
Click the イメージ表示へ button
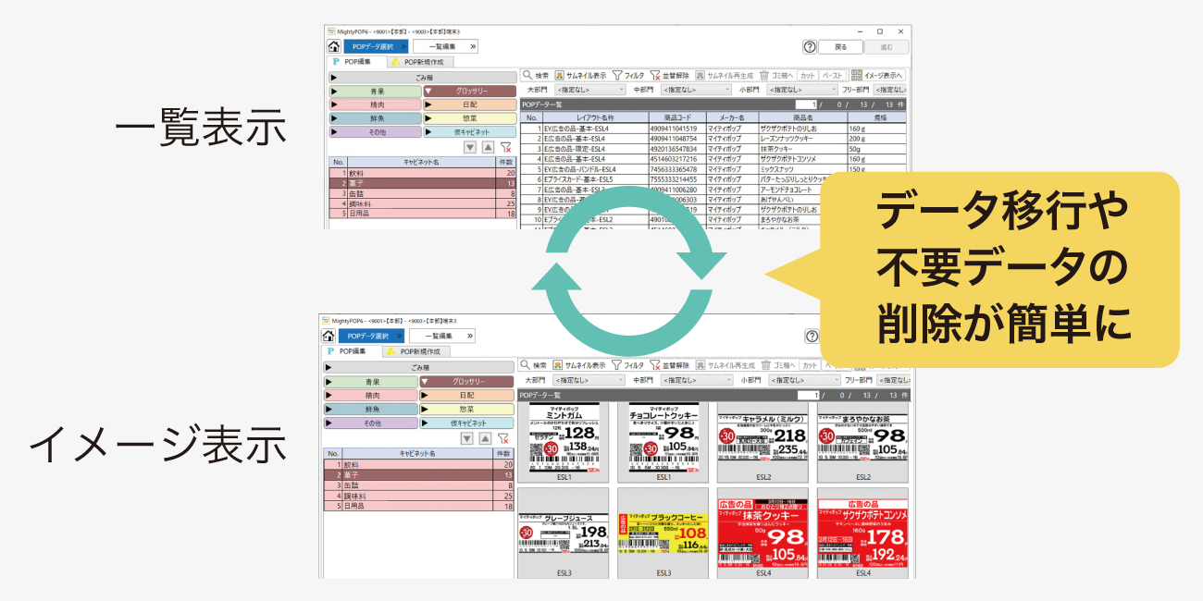877,75
